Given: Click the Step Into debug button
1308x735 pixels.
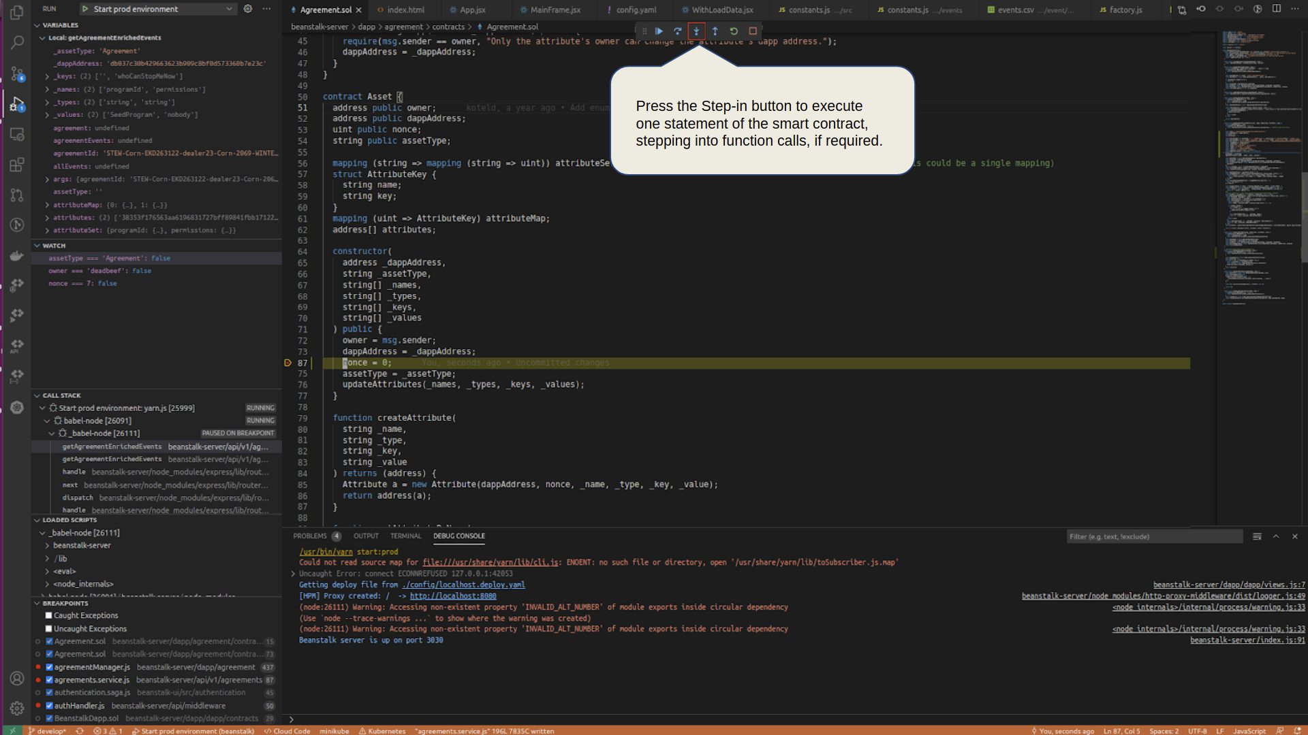Looking at the screenshot, I should point(696,31).
